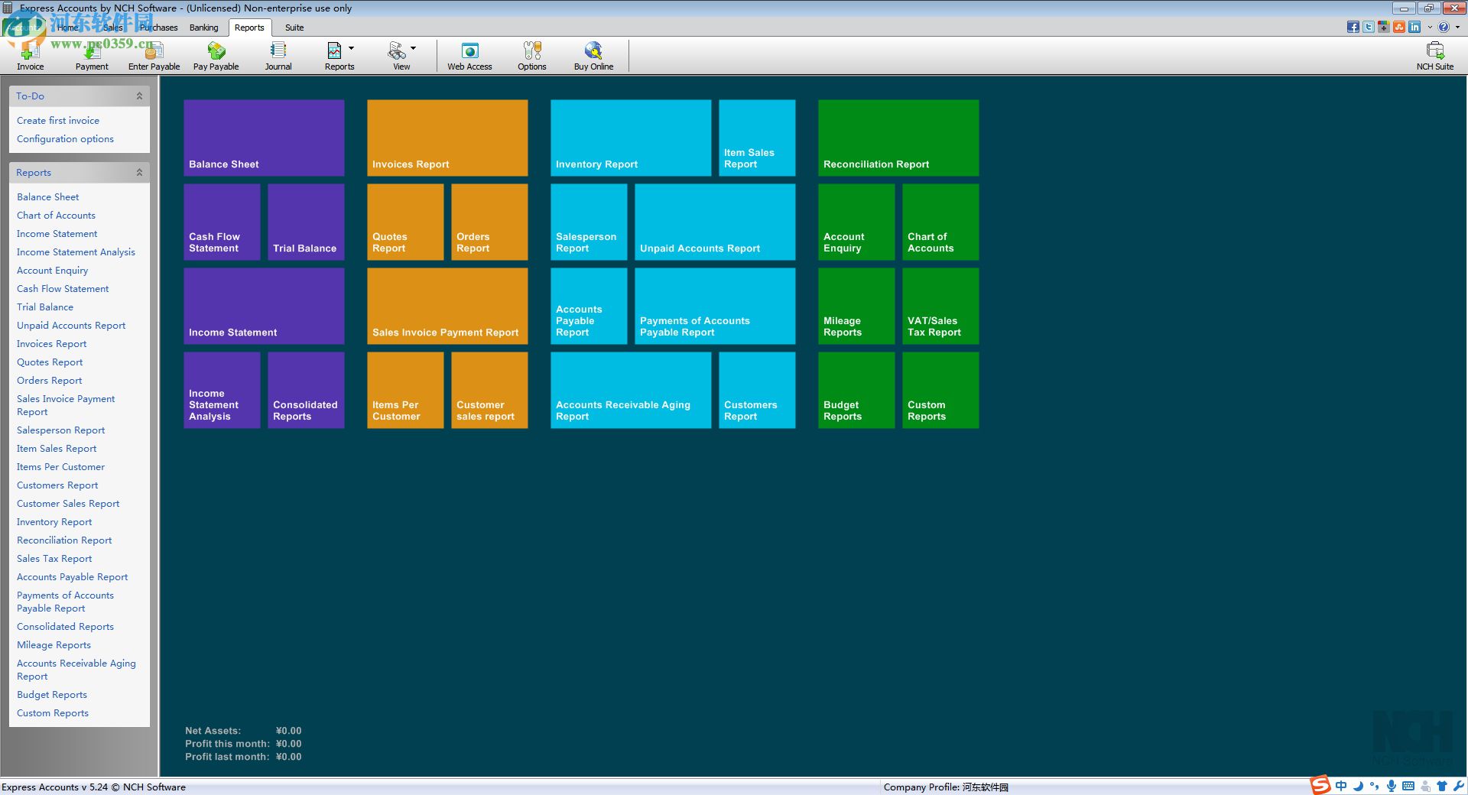Image resolution: width=1468 pixels, height=795 pixels.
Task: Click the Sogou input method tray icon
Action: pyautogui.click(x=1320, y=785)
